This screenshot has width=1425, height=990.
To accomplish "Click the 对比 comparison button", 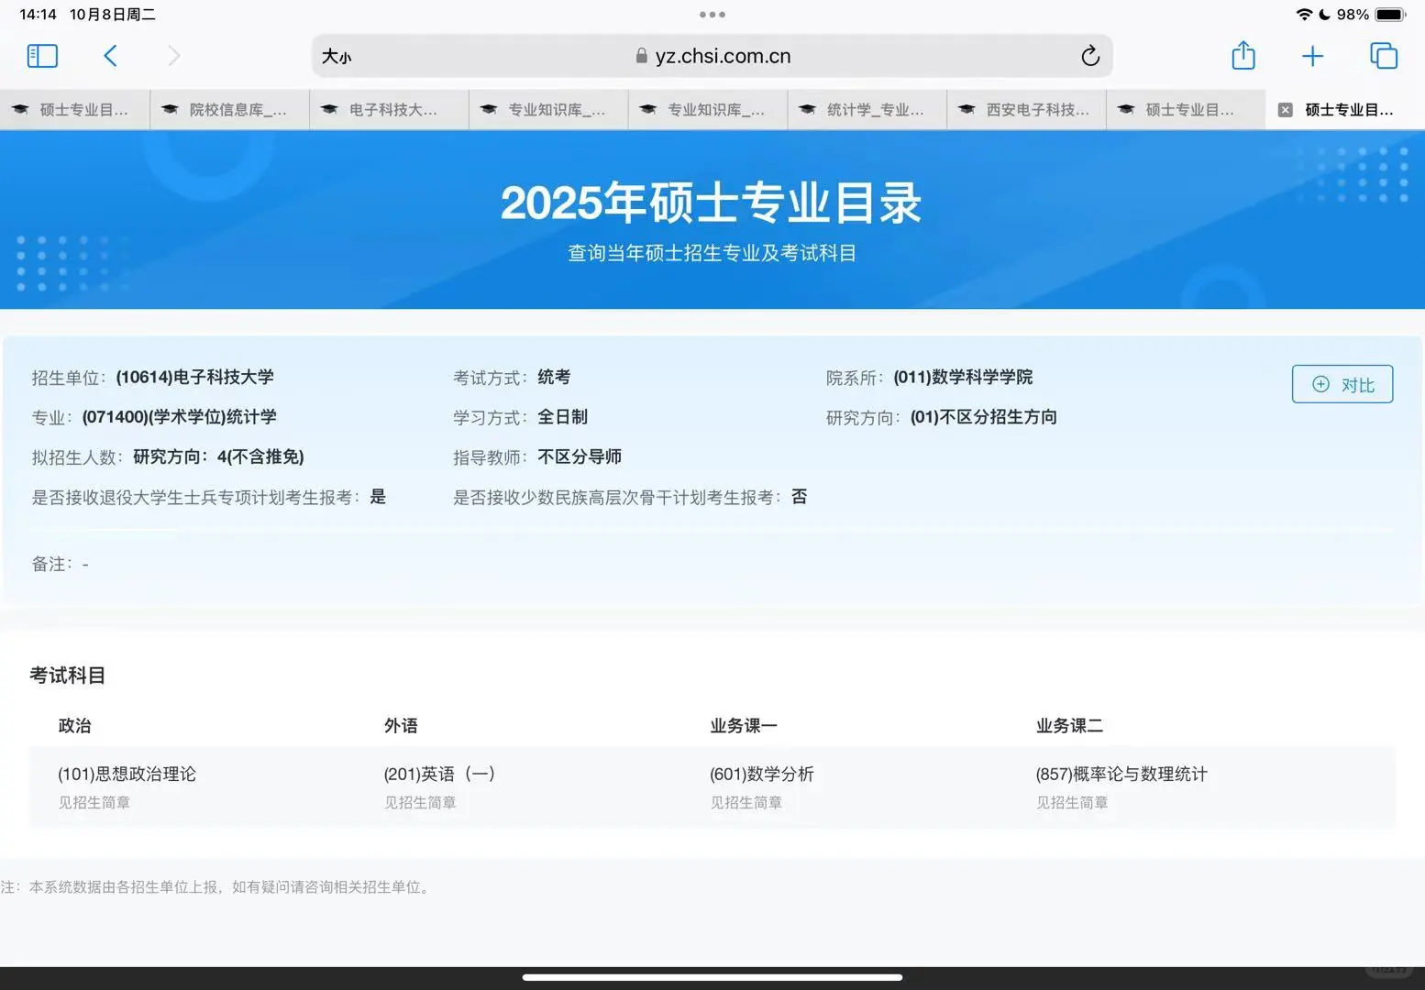I will coord(1342,384).
